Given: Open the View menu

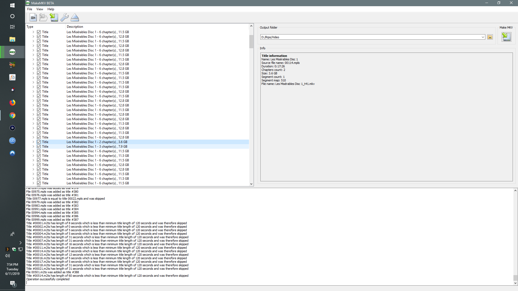Looking at the screenshot, I should click(x=40, y=9).
